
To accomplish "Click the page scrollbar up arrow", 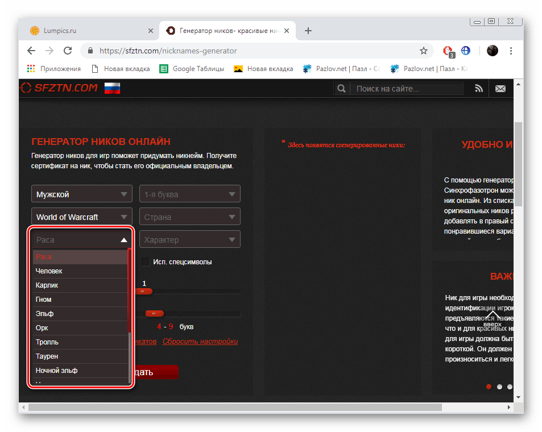I will [518, 84].
